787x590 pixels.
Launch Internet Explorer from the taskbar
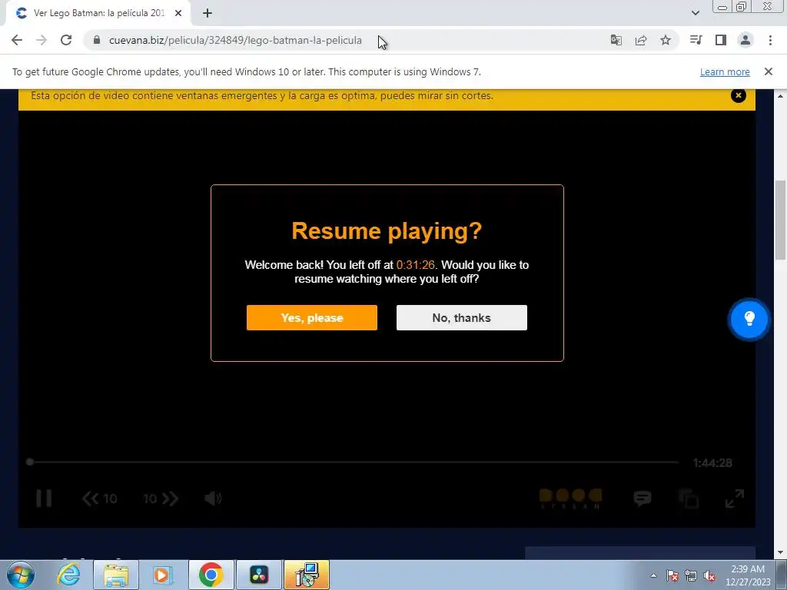point(68,575)
